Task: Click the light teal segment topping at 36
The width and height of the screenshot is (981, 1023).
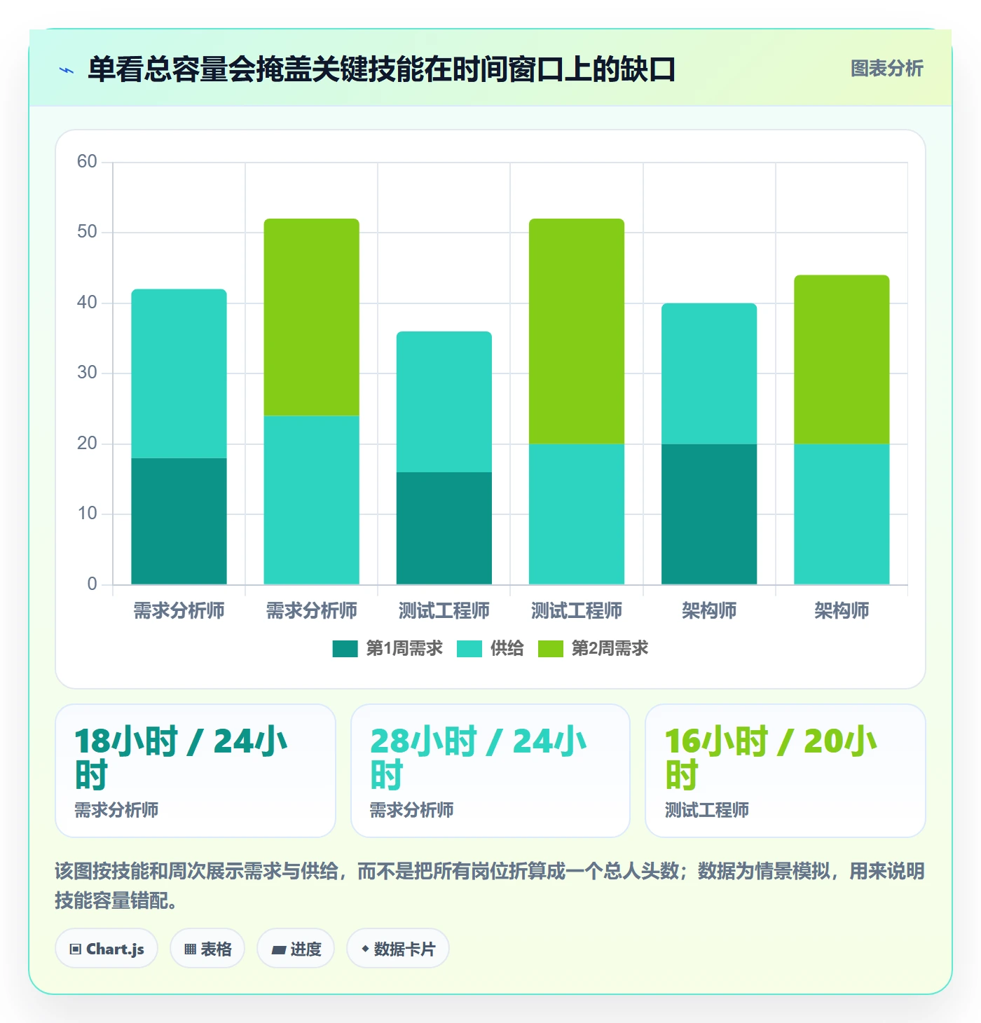Action: tap(444, 401)
